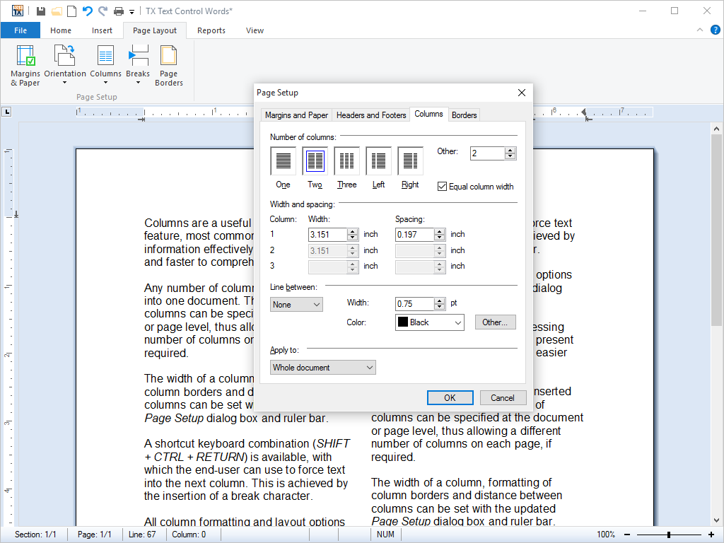Open the Apply to dropdown
Screen dimensions: 724x543
(x=322, y=367)
